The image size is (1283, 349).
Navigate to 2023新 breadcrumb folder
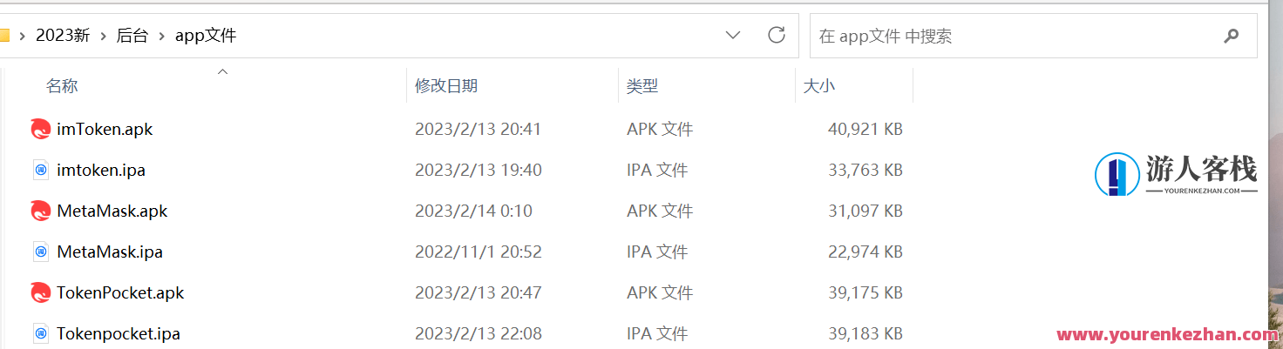click(x=63, y=36)
